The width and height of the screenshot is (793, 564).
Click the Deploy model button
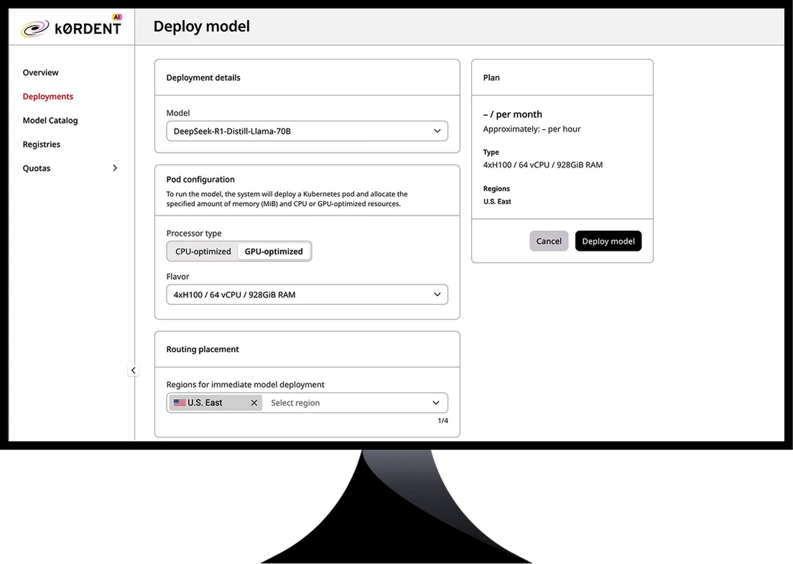608,241
